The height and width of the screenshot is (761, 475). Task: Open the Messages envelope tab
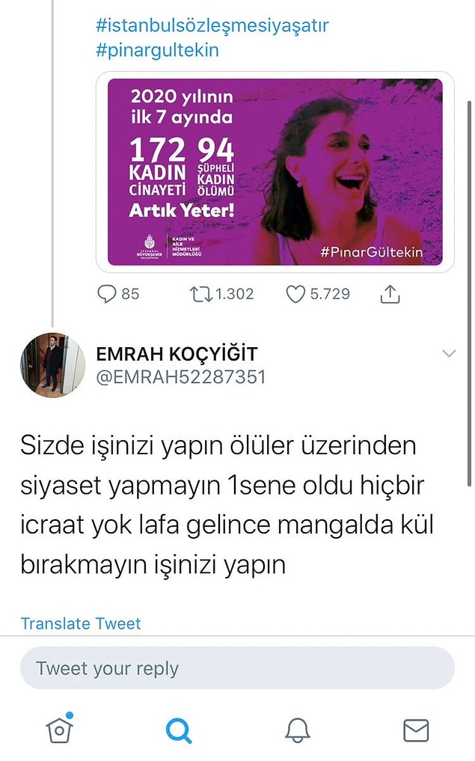pos(417,730)
